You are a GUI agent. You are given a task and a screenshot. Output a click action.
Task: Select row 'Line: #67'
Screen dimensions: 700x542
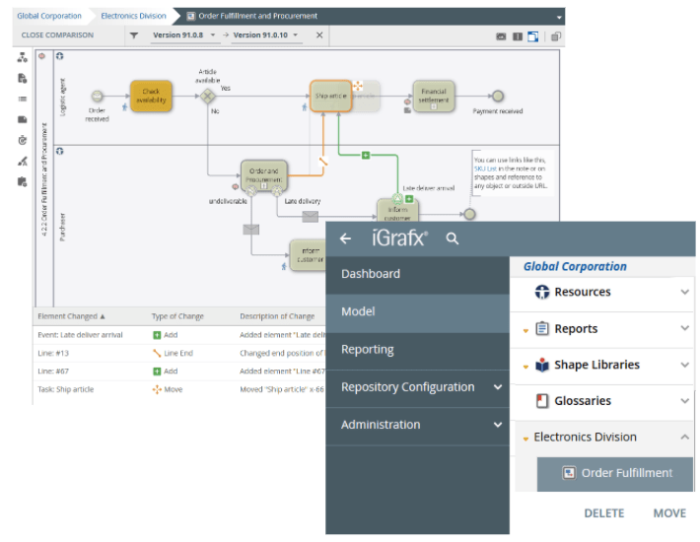pyautogui.click(x=179, y=372)
